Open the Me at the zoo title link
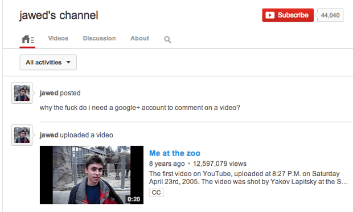Screen dimensions: 353x212 175,153
